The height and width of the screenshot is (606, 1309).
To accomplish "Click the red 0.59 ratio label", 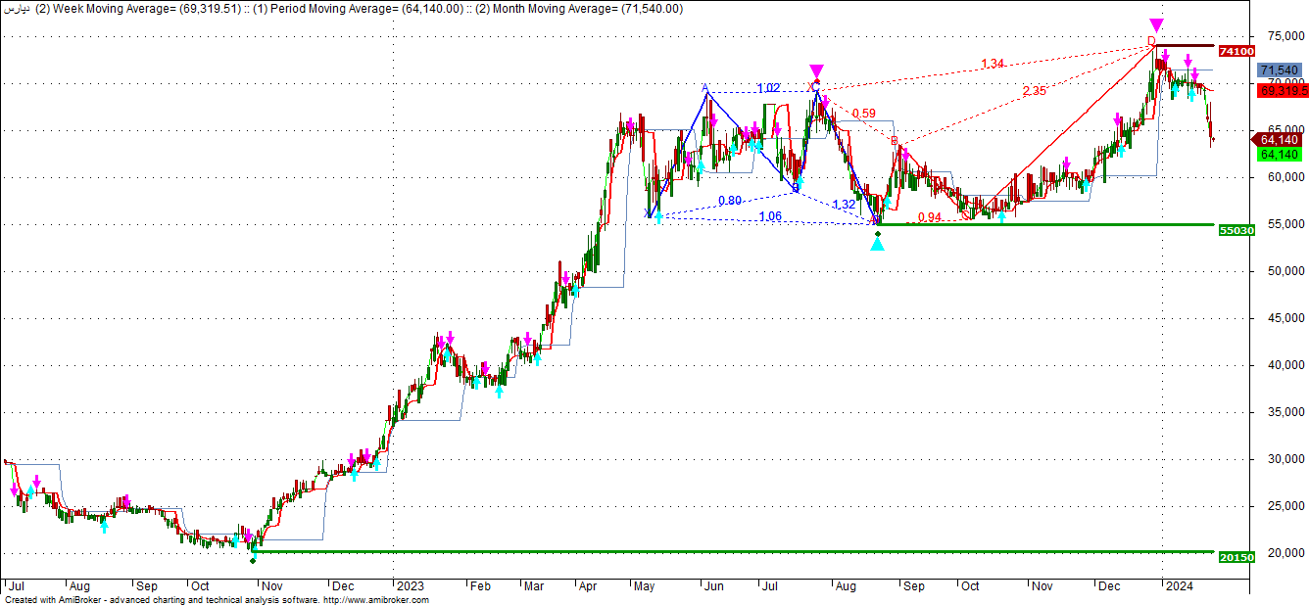I will (863, 114).
